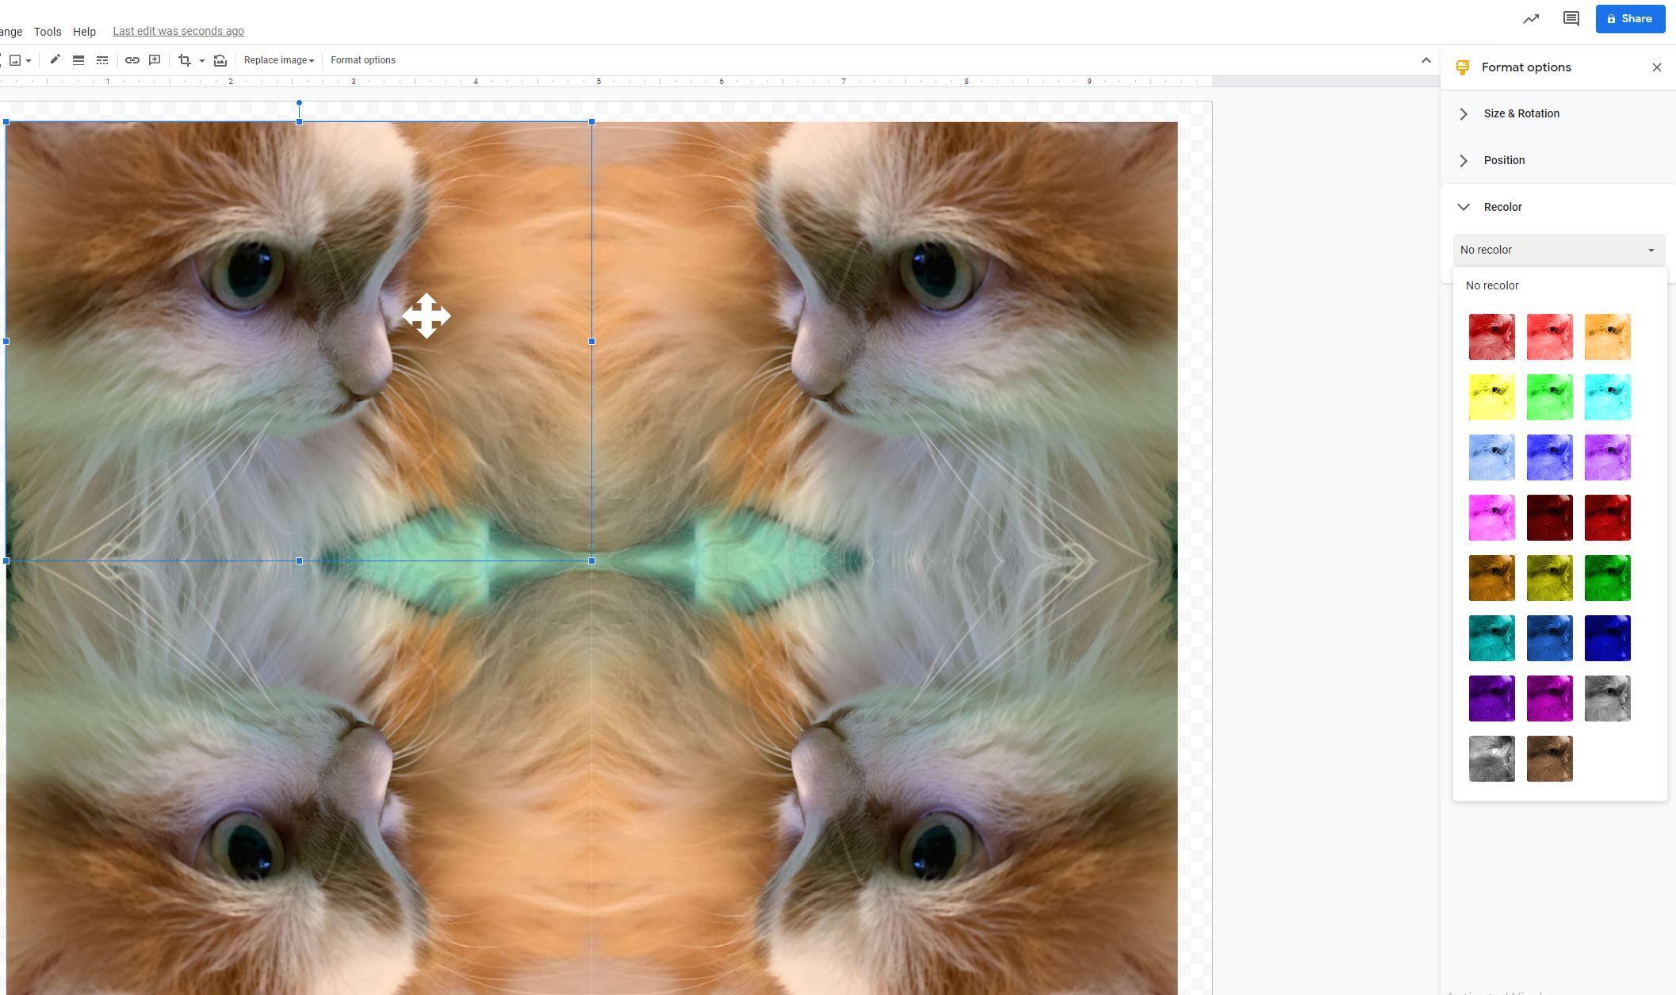Collapse the Recolor section
The height and width of the screenshot is (995, 1676).
(1502, 207)
